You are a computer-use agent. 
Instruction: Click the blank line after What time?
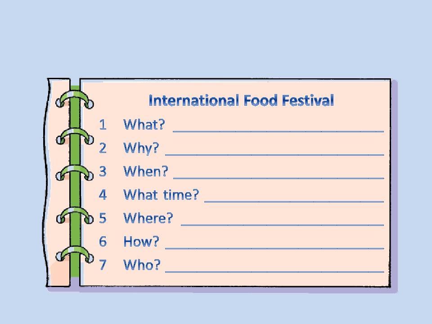(294, 202)
